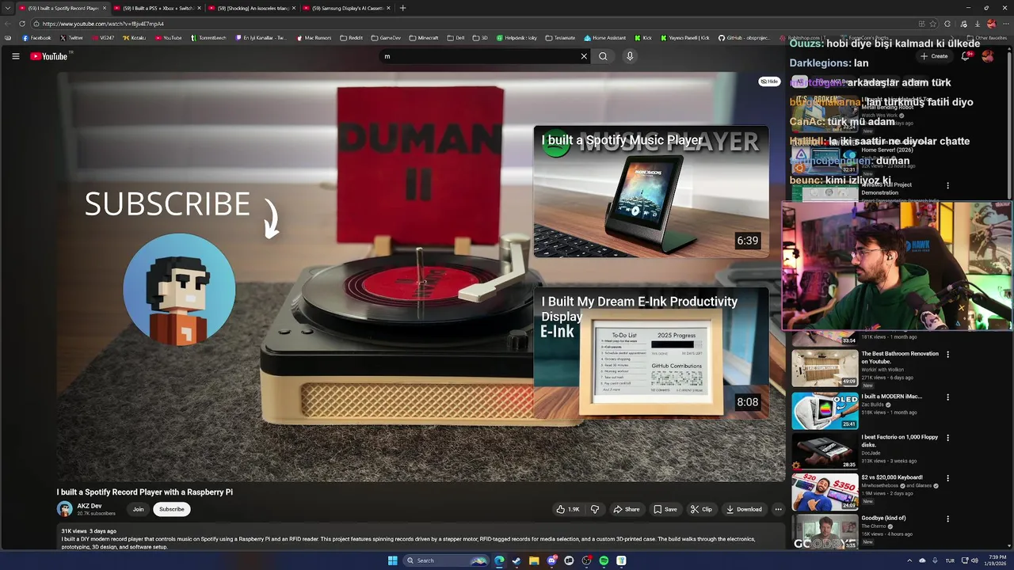Open options for The Best Bathroom Renovation video
This screenshot has height=570, width=1014.
click(x=947, y=355)
